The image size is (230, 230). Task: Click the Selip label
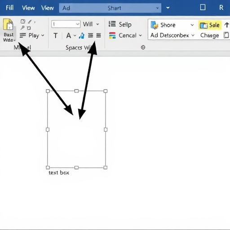pyautogui.click(x=125, y=25)
